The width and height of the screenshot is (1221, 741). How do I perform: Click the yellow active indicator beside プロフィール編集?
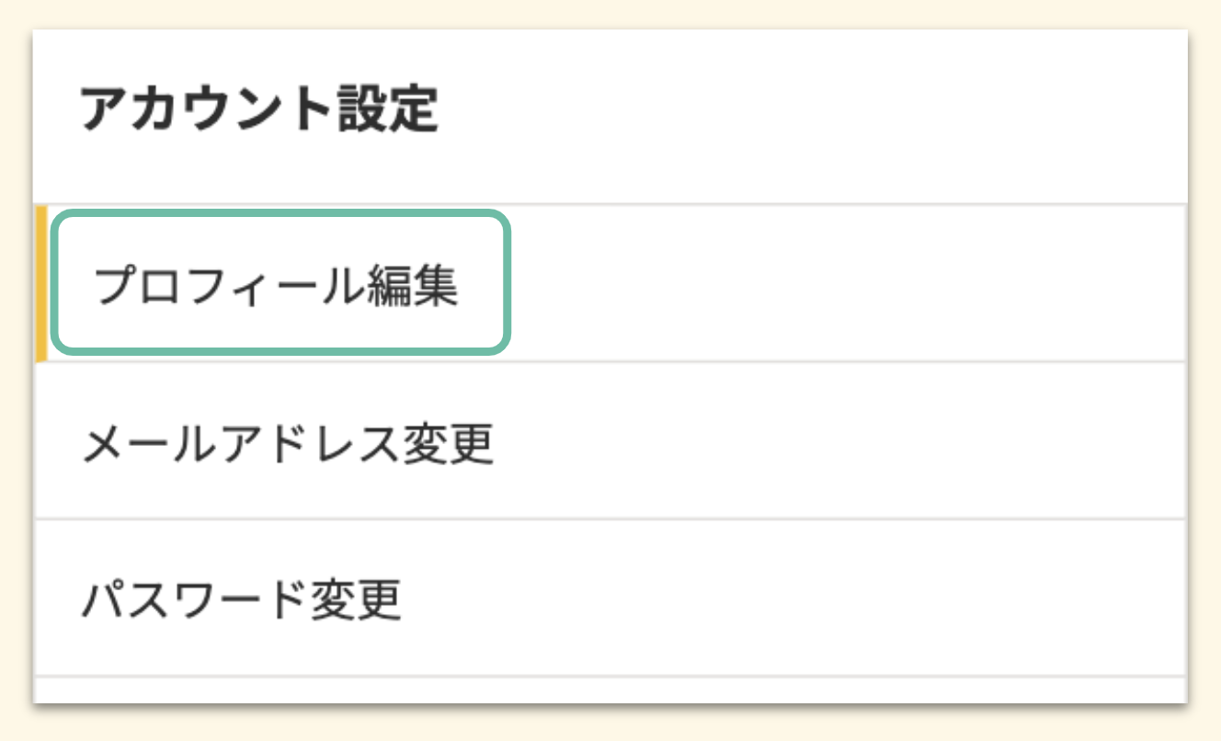pos(41,283)
